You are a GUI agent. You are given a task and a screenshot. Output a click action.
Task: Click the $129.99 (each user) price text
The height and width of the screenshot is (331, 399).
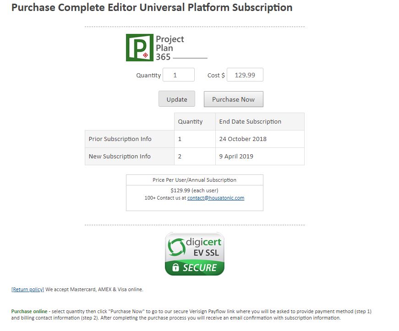point(194,190)
